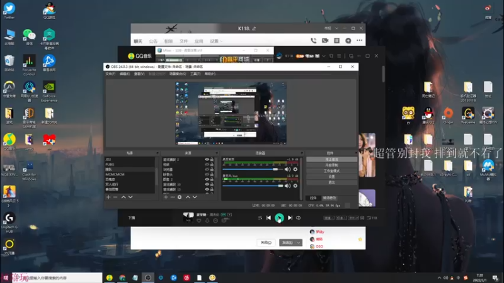Toggle visibility eye of second source row
Screen dimensions: 504x283
point(207,164)
